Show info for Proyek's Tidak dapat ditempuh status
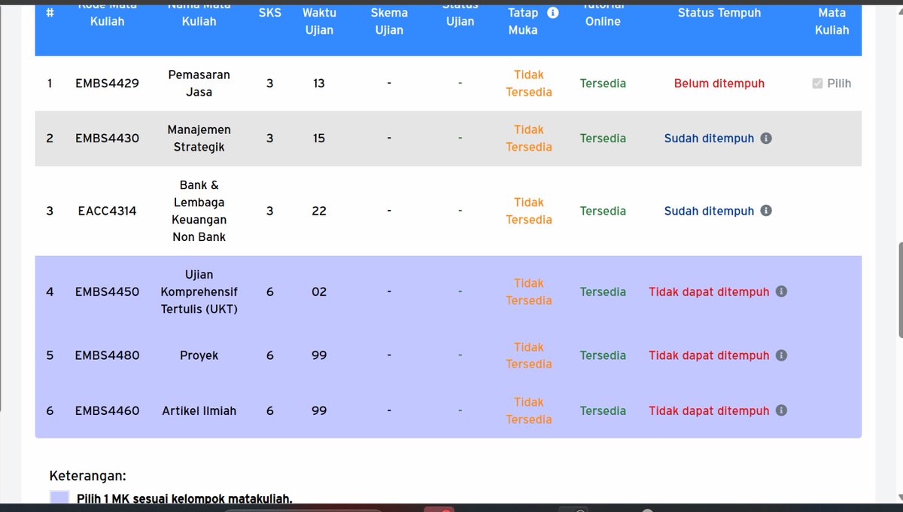This screenshot has height=512, width=903. coord(781,355)
